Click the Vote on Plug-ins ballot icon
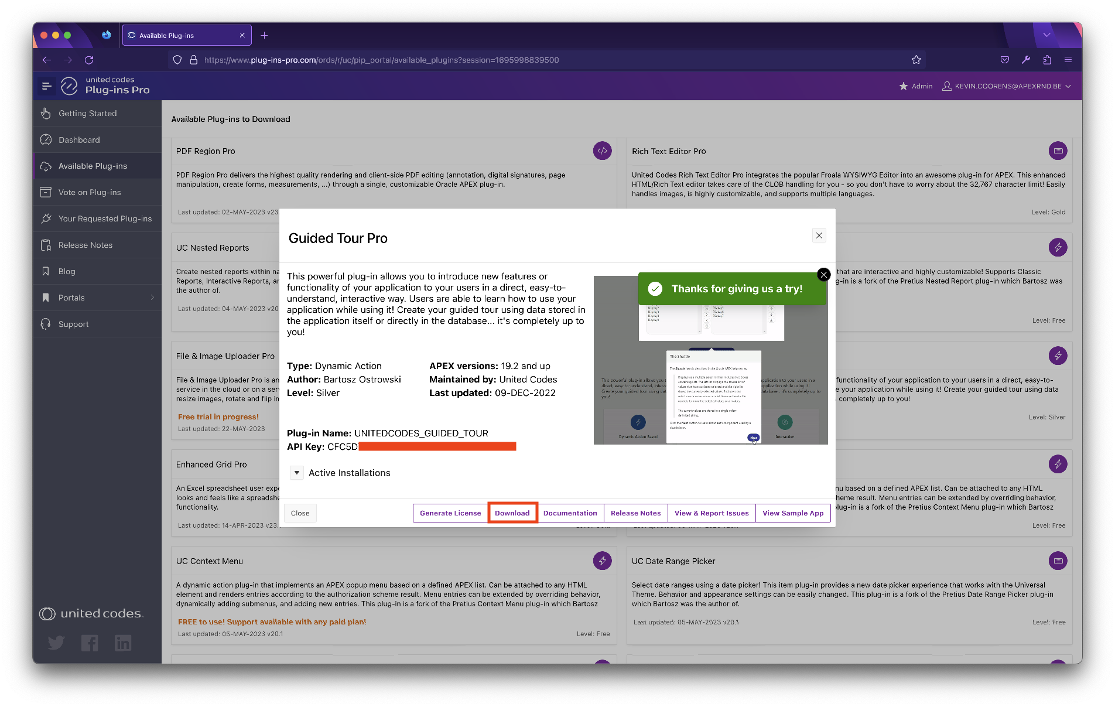 pos(46,192)
